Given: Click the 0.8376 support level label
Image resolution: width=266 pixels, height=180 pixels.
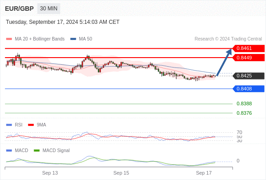Looking at the screenshot, I should click(244, 113).
